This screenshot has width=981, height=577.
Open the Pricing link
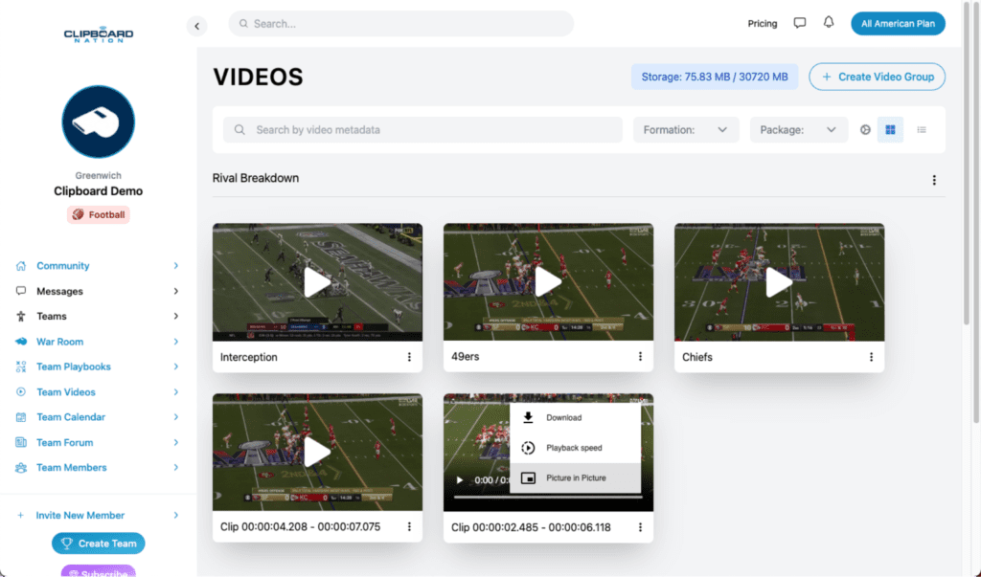pyautogui.click(x=762, y=24)
